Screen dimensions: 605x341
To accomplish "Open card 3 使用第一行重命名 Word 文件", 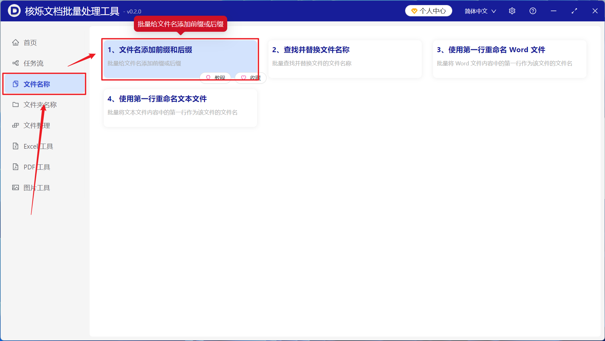I will tap(509, 59).
